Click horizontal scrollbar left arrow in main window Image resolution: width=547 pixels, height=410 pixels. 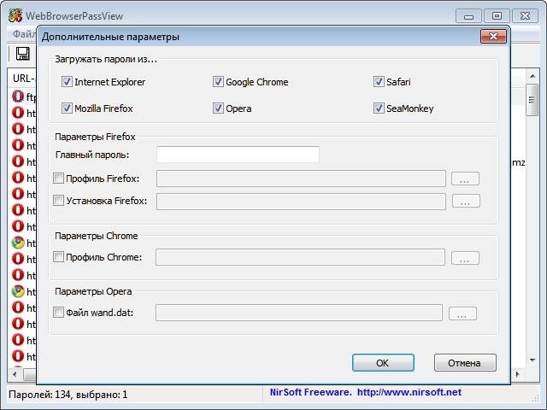click(15, 374)
